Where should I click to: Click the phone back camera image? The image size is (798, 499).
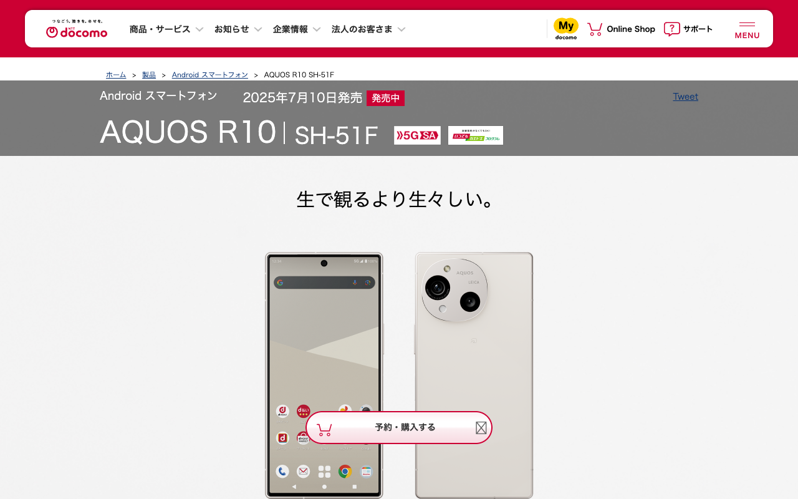(x=474, y=375)
